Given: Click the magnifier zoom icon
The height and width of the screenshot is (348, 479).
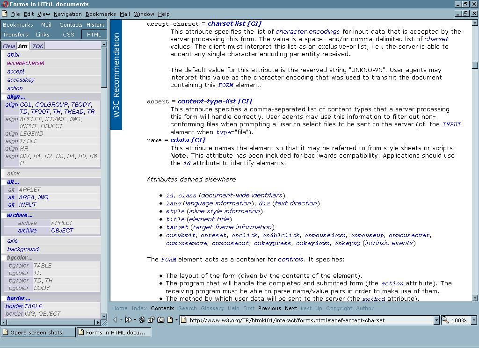Looking at the screenshot, I should pyautogui.click(x=445, y=320).
